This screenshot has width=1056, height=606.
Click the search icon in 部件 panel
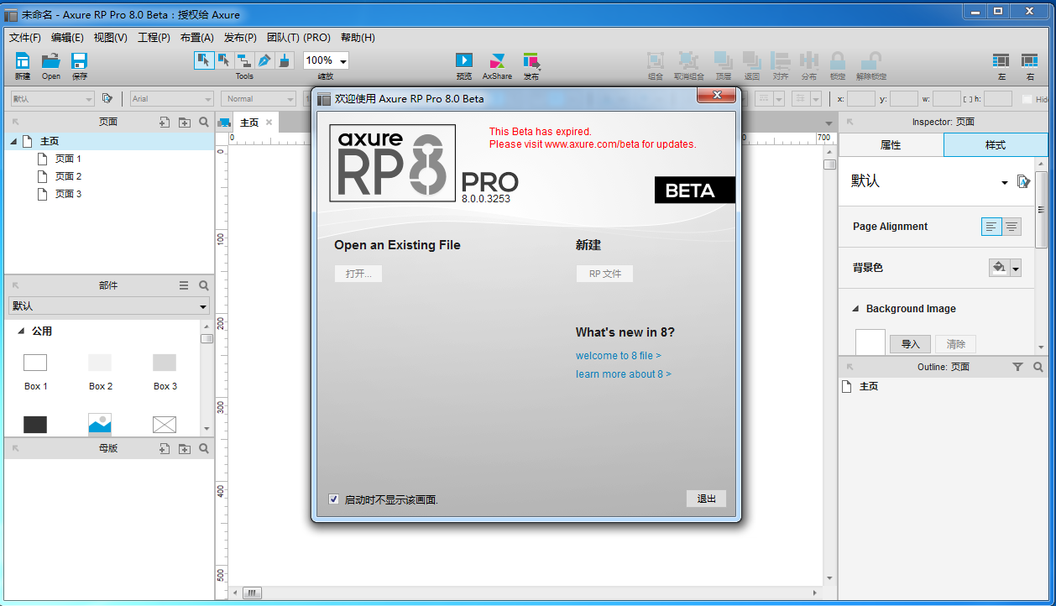pos(203,285)
